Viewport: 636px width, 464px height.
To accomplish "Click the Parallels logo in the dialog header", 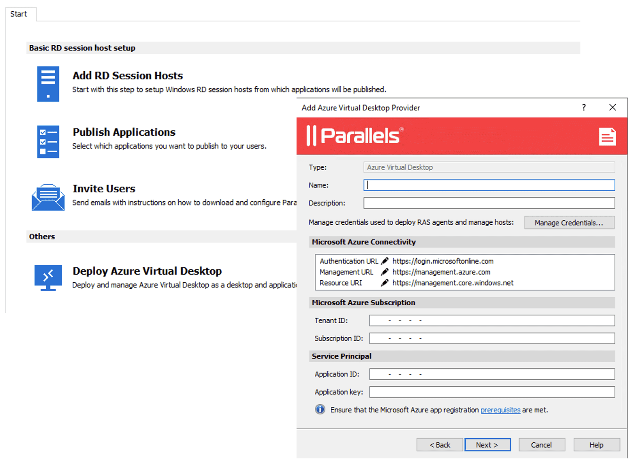I will pos(355,136).
